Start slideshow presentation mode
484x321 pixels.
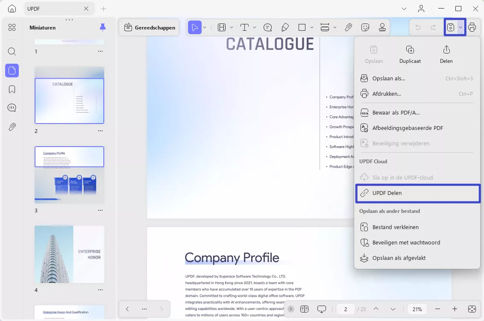(322, 309)
